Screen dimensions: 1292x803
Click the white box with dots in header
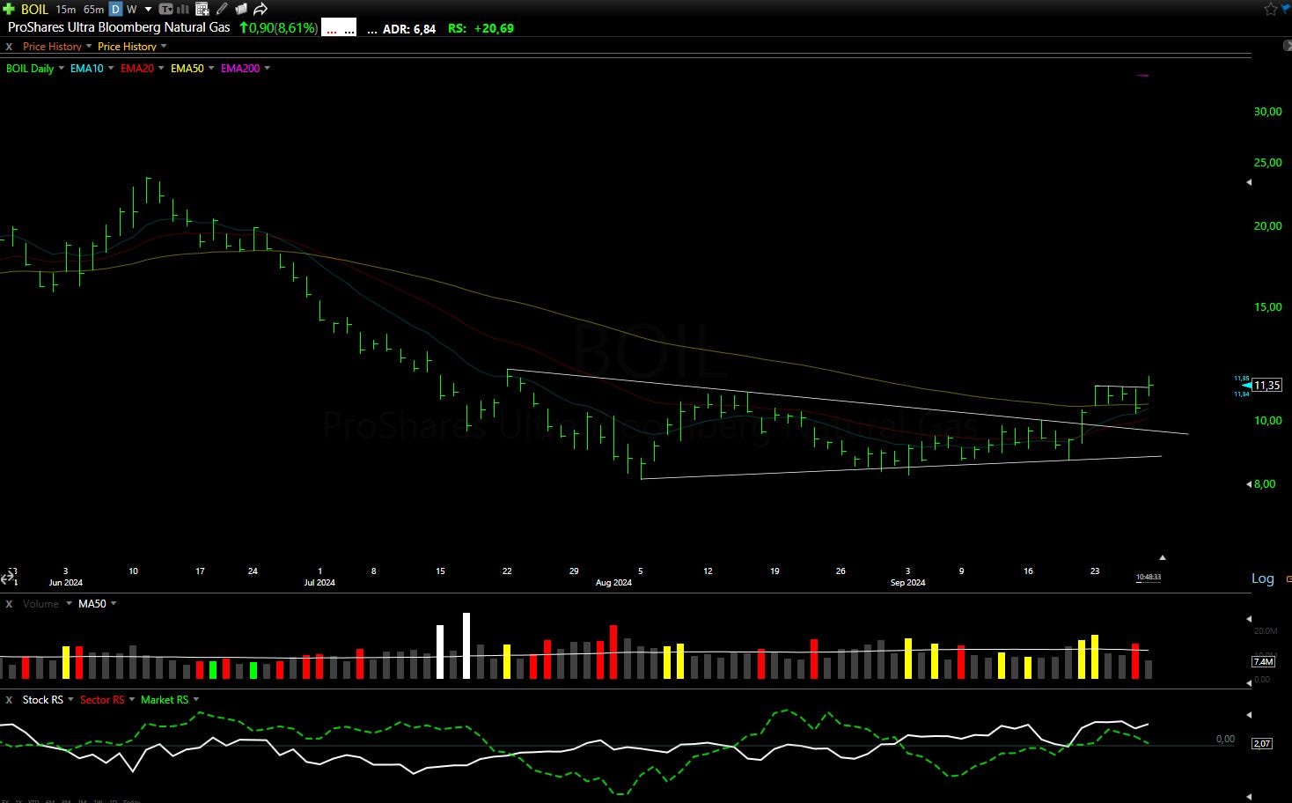tap(339, 27)
